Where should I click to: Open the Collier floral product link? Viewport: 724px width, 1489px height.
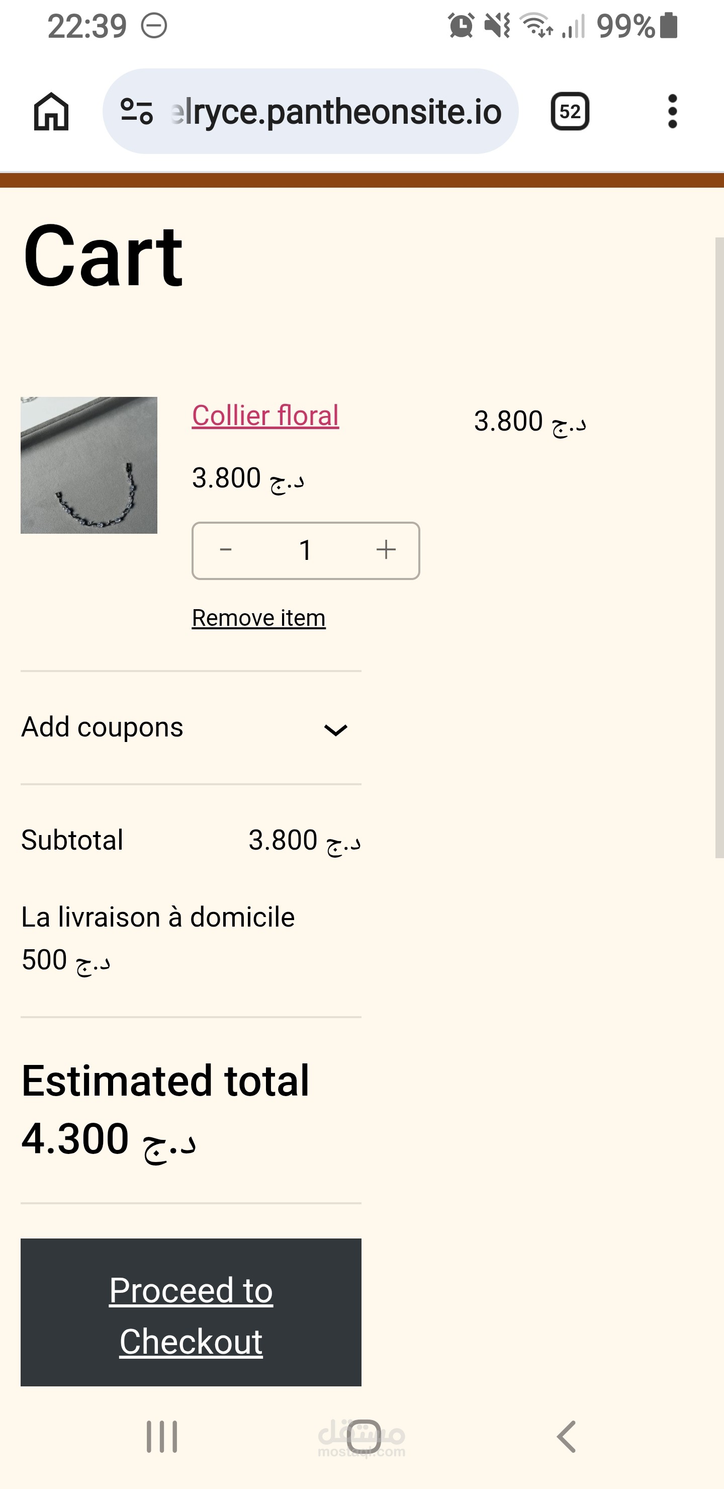pyautogui.click(x=265, y=416)
